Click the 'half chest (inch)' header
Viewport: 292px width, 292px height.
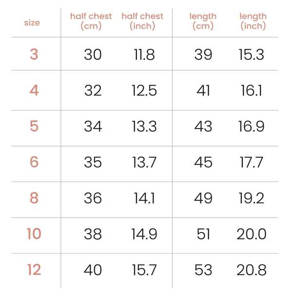coord(143,21)
